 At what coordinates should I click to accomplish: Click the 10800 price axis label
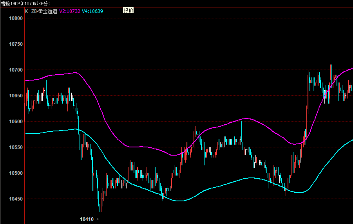point(16,18)
